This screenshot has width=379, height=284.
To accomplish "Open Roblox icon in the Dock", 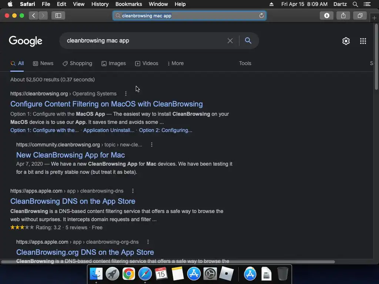I will click(x=226, y=274).
